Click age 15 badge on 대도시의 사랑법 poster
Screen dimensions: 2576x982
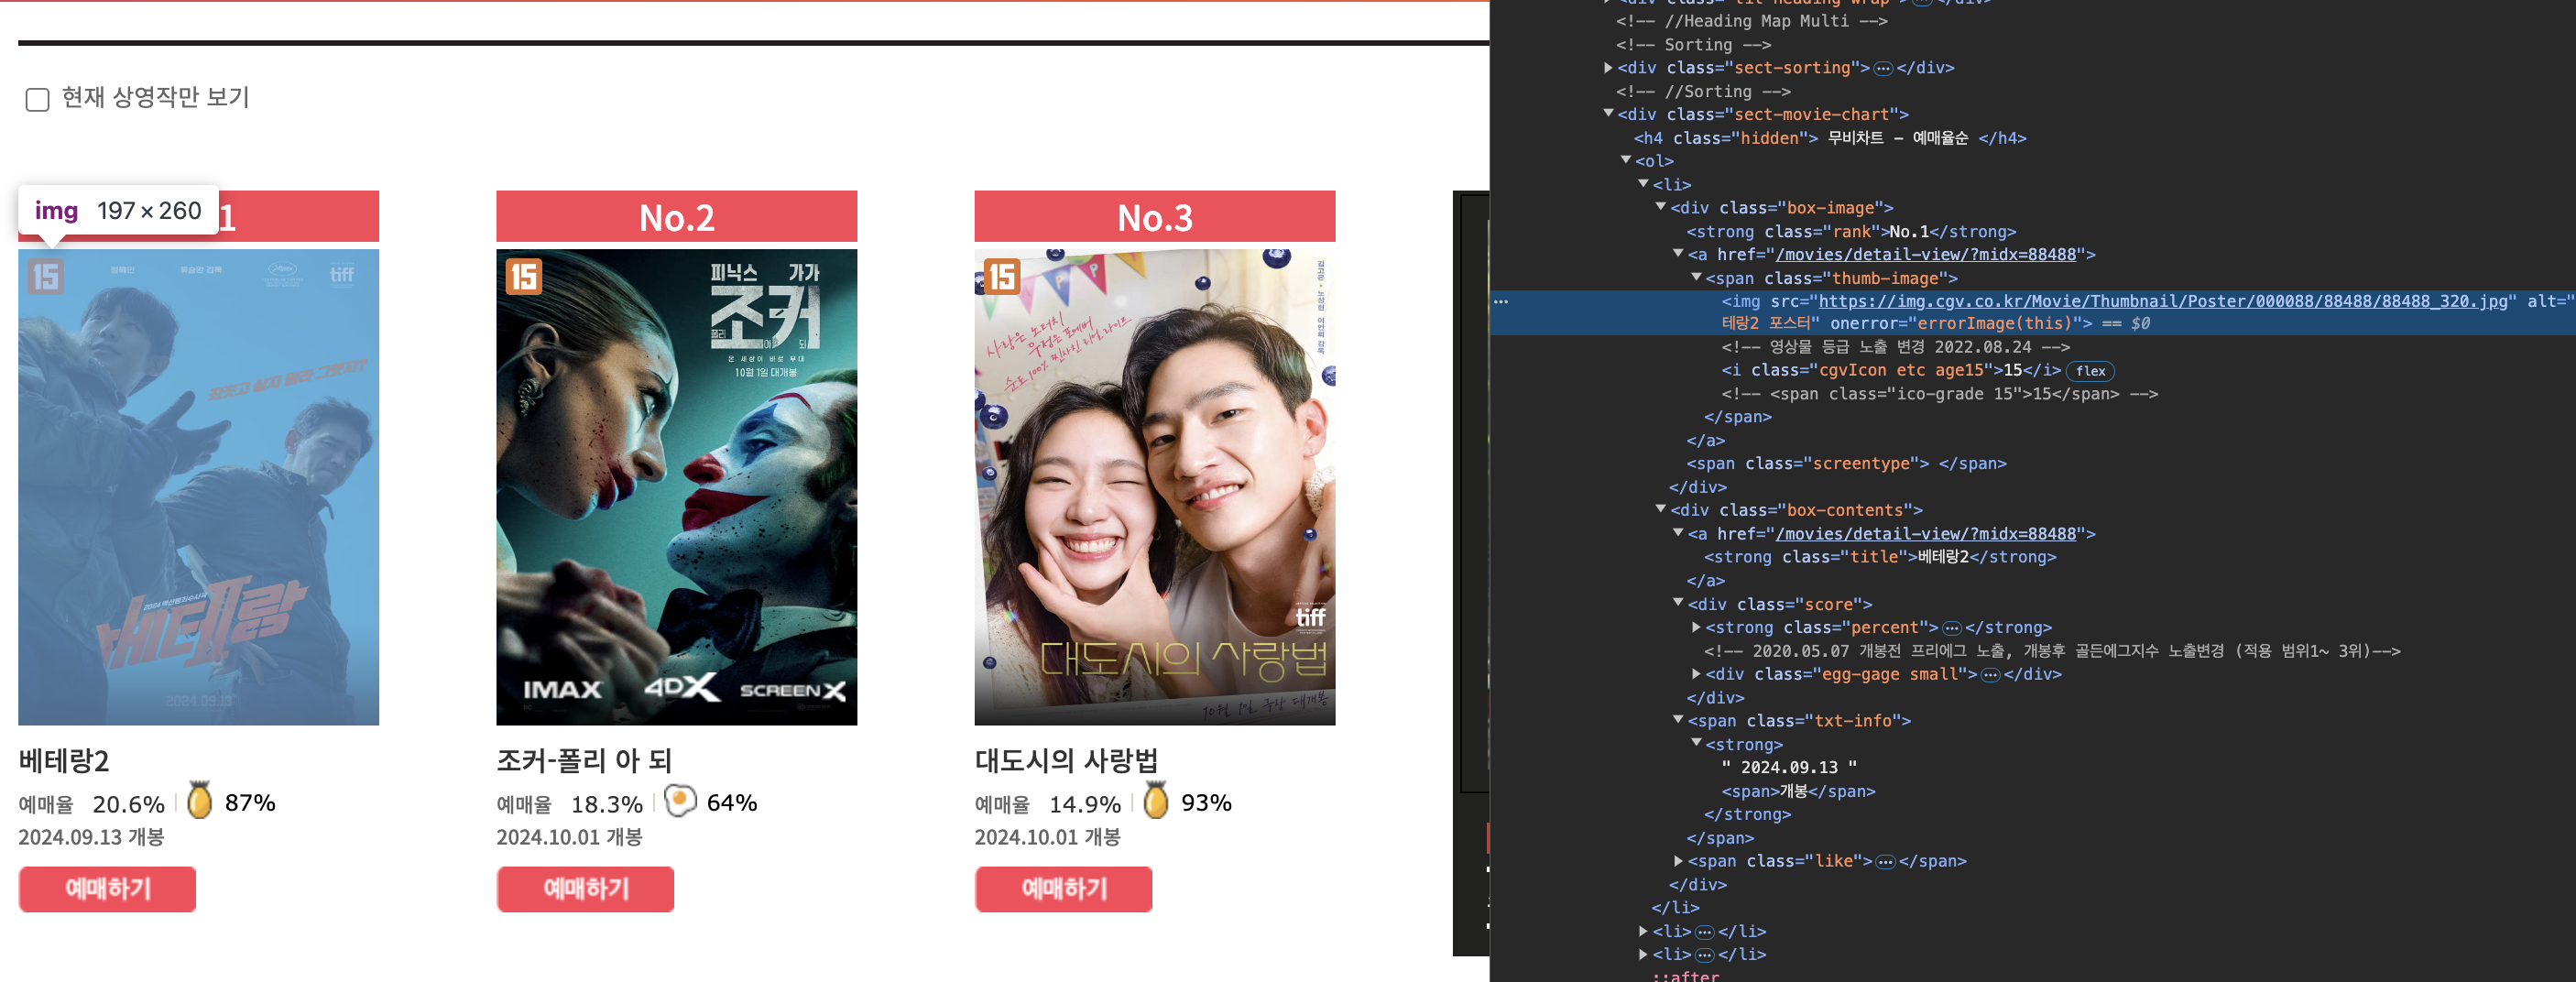point(1002,277)
